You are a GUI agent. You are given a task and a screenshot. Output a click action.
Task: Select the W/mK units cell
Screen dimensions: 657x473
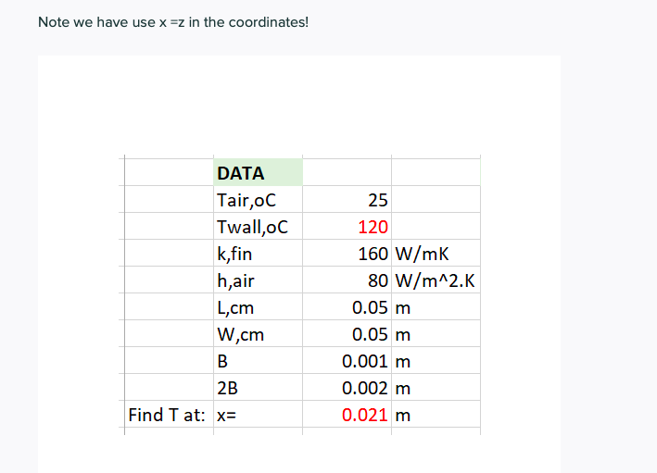click(x=436, y=253)
